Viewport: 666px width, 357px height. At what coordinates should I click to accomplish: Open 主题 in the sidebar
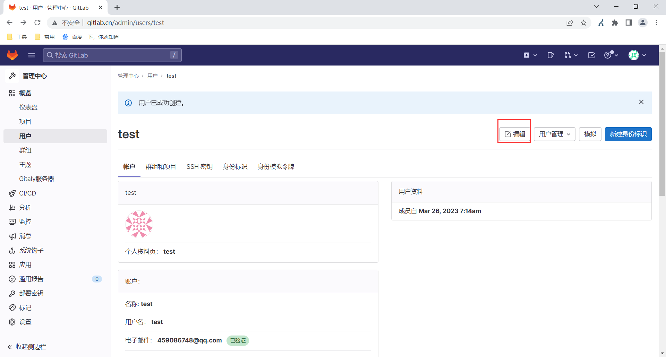[55, 165]
